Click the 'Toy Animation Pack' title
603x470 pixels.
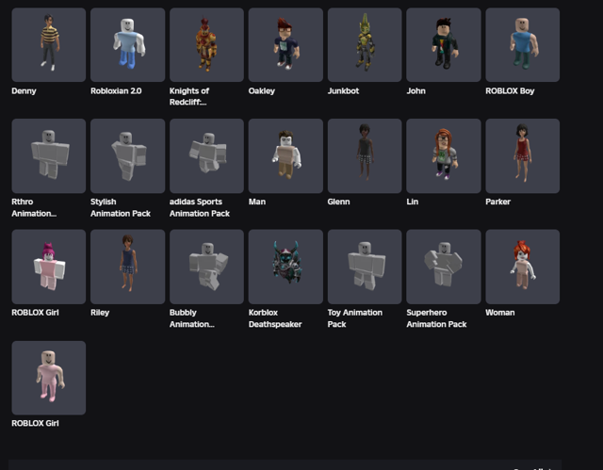click(355, 318)
